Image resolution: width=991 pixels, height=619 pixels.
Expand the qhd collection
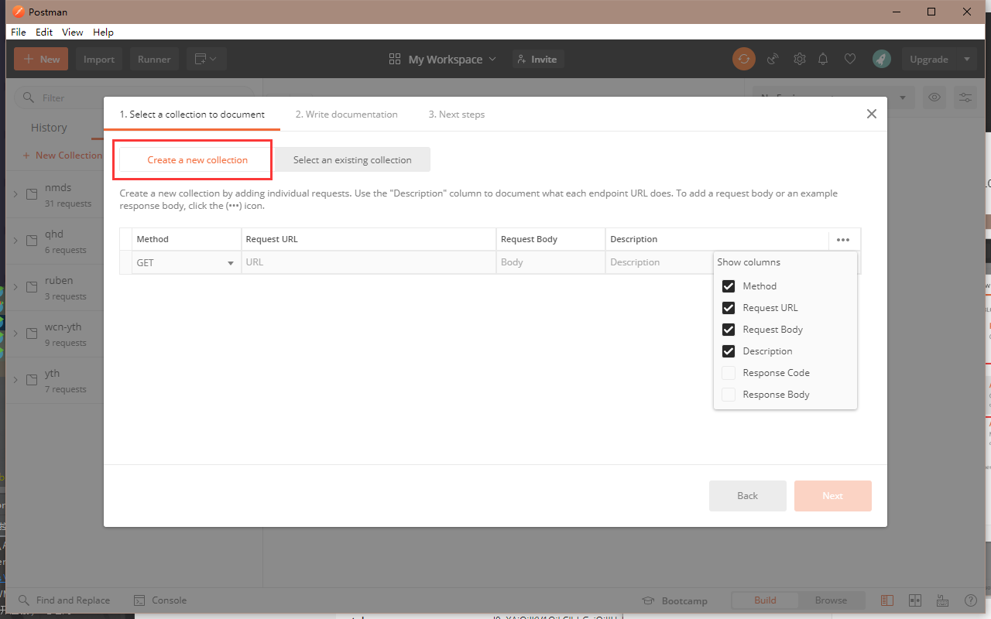(x=15, y=241)
